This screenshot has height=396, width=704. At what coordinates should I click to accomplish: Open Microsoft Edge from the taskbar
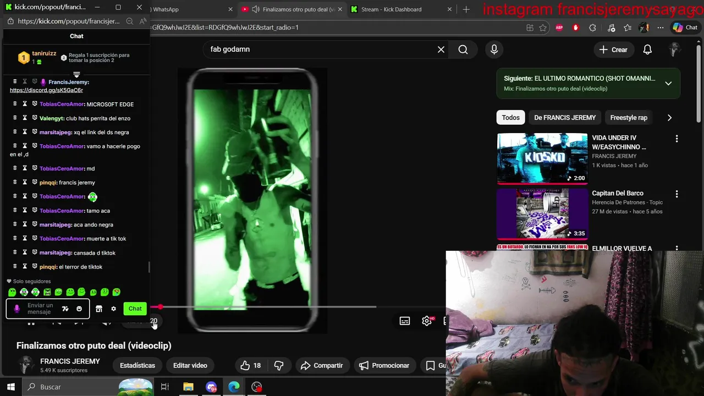(234, 387)
